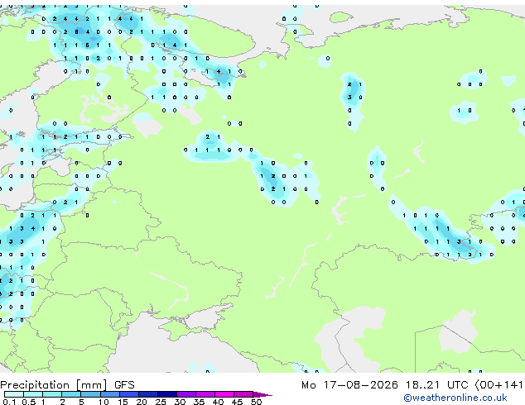
Task: Select the 5 mm blue legend swatch
Action: [90, 394]
